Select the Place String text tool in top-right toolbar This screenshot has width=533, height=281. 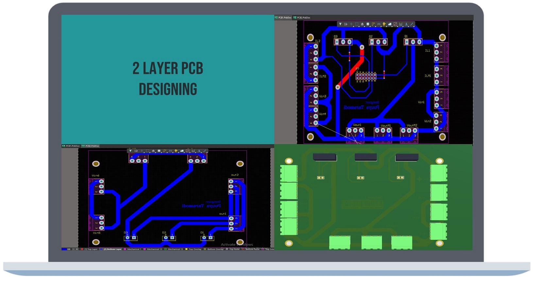406,24
